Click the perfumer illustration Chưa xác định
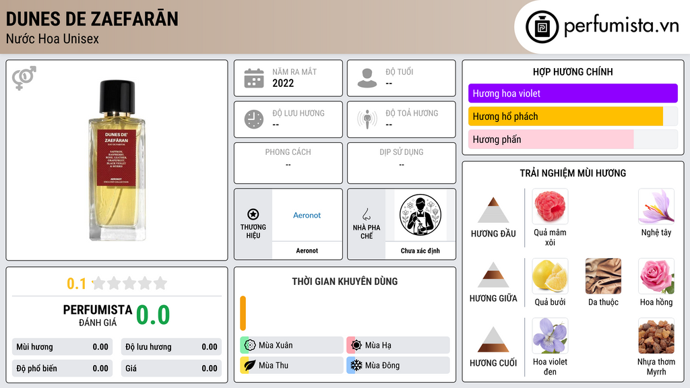 coord(420,215)
